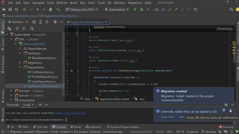
Task: Expand the Domain project node
Action: 11,91
